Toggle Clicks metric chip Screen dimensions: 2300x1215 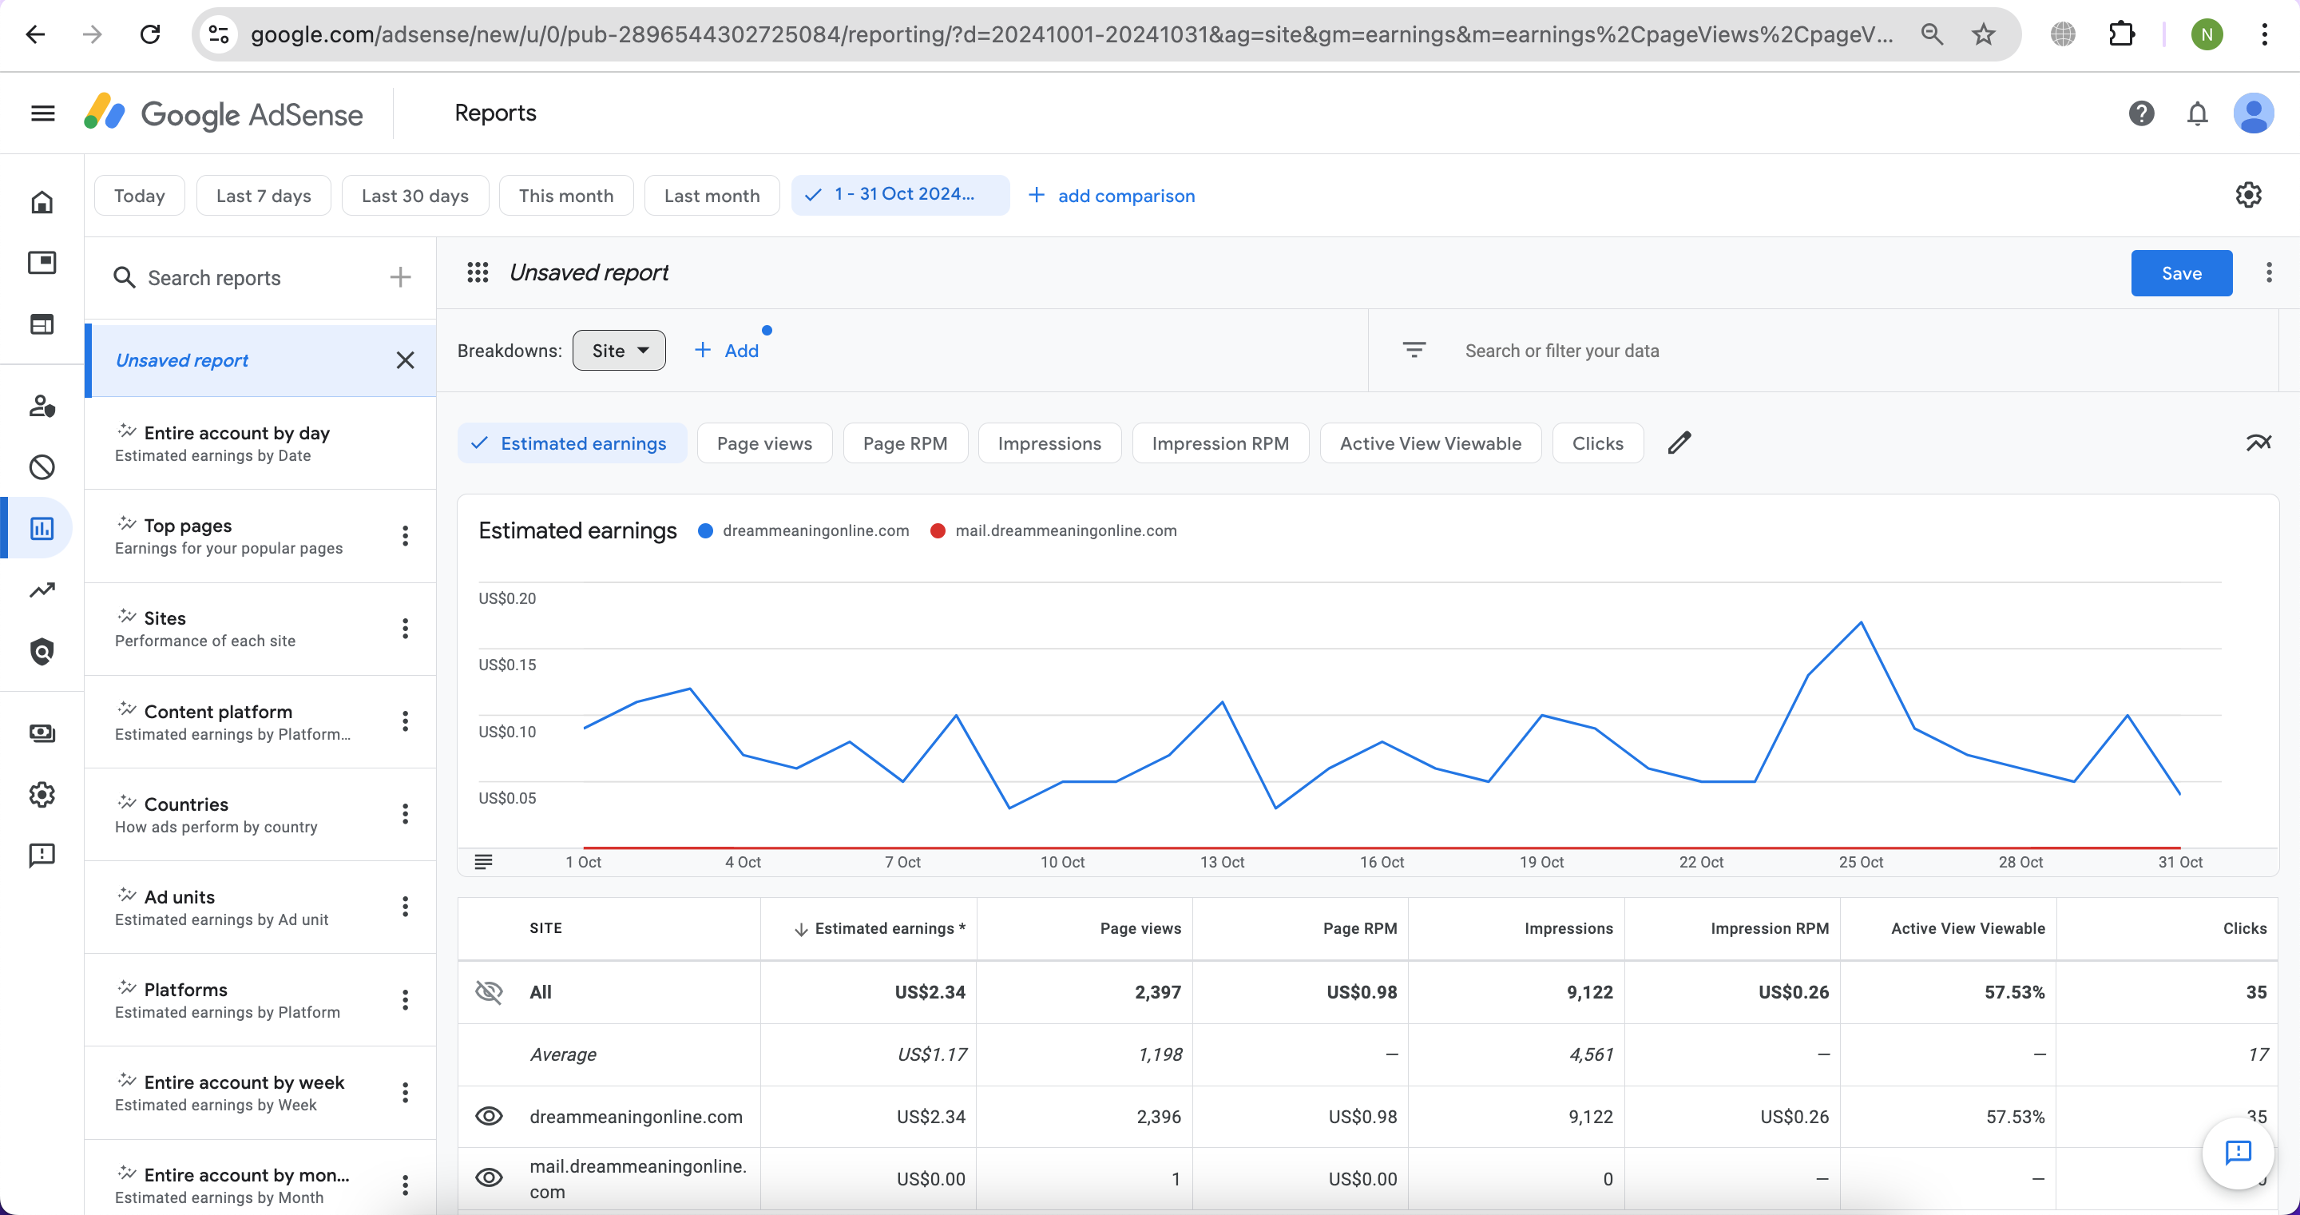point(1597,443)
